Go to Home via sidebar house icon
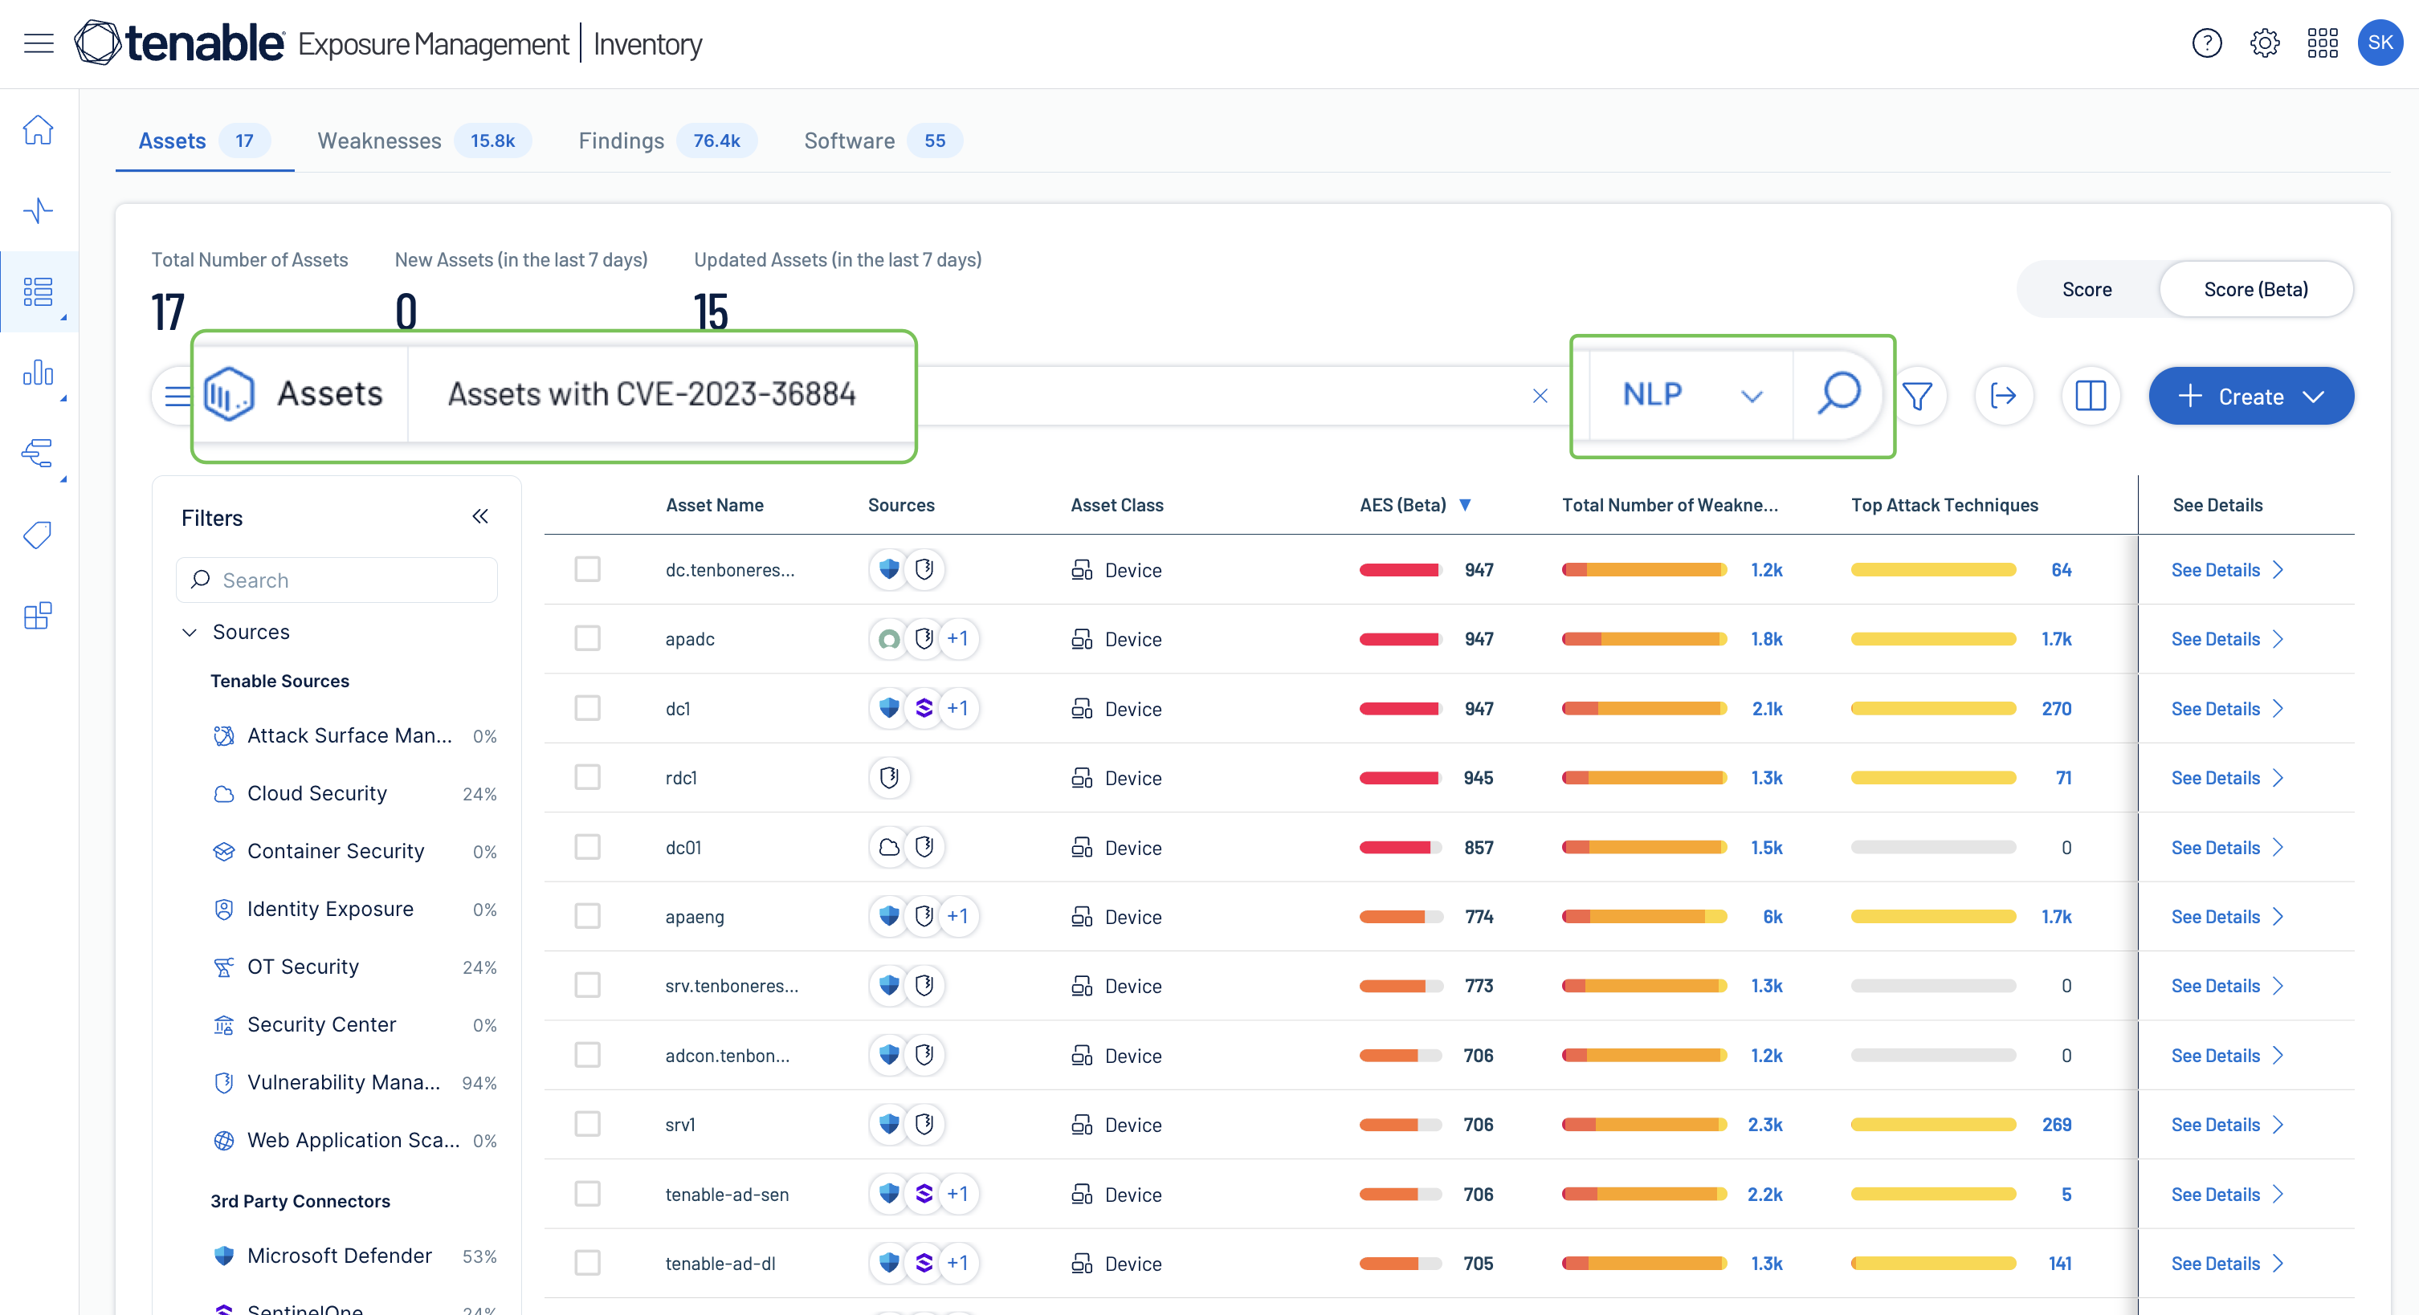The width and height of the screenshot is (2419, 1315). point(39,129)
